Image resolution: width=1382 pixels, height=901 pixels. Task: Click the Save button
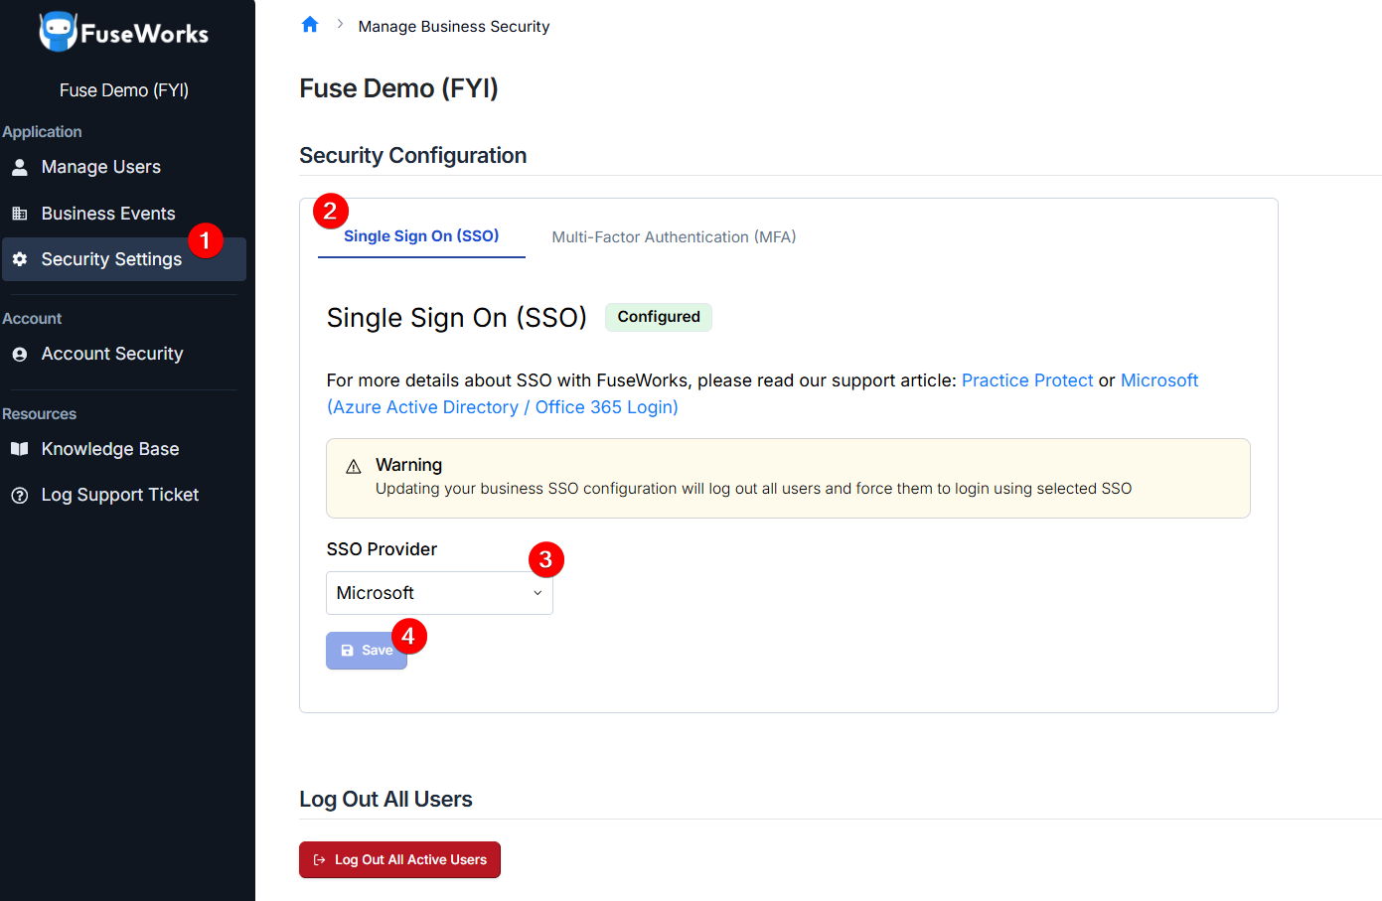[366, 651]
